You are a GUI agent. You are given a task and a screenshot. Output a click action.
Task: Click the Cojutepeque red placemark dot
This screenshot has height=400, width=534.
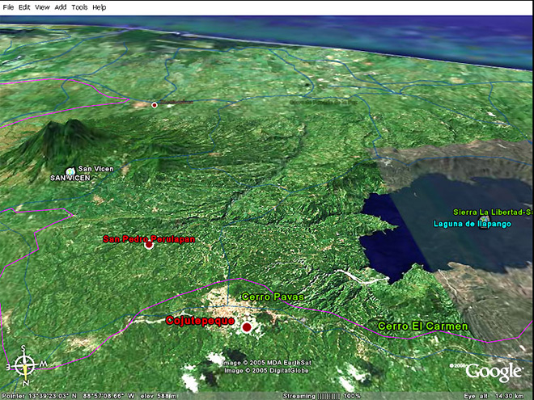247,326
